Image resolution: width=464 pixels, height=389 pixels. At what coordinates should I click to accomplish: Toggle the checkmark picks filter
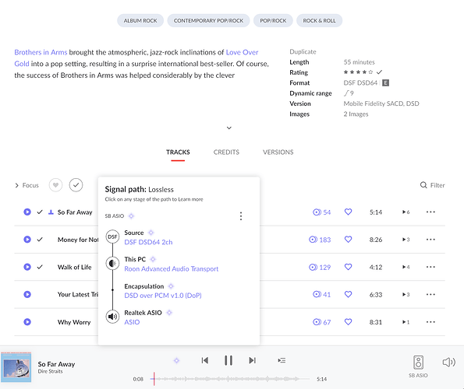[76, 185]
